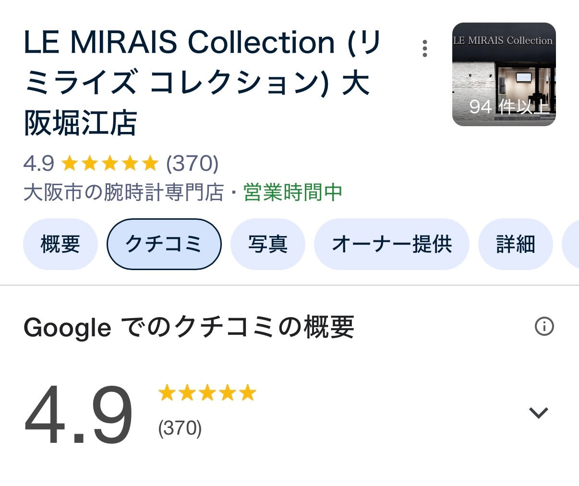This screenshot has width=579, height=486.
Task: Show the 詳細 tab
Action: click(515, 244)
